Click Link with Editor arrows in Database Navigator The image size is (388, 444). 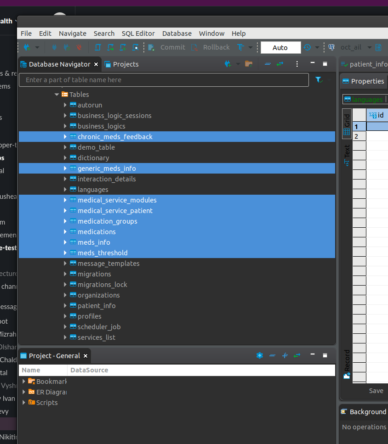(280, 64)
